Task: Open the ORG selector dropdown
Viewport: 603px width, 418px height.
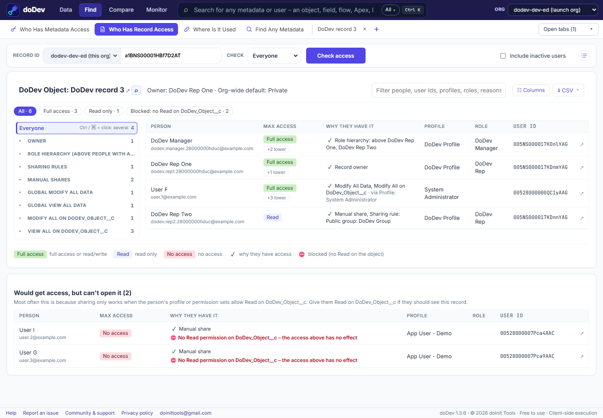Action: coord(552,10)
